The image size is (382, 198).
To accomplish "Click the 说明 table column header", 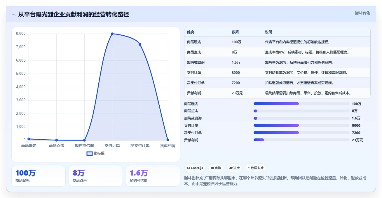I will click(268, 32).
